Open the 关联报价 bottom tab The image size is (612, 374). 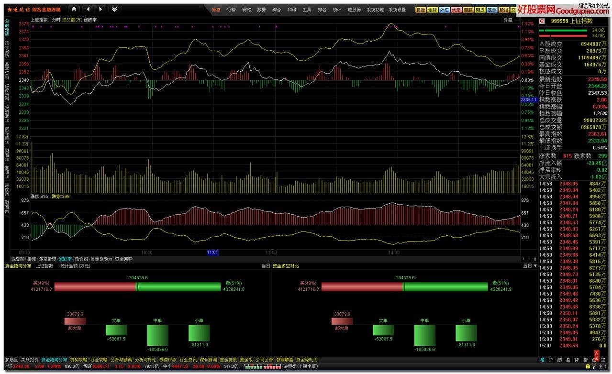tap(30, 360)
